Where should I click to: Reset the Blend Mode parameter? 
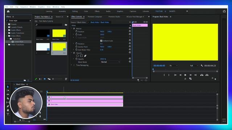pos(130,62)
